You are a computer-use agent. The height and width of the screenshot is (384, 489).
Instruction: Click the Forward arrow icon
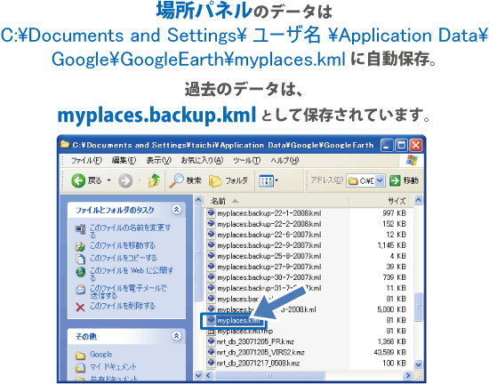click(125, 180)
